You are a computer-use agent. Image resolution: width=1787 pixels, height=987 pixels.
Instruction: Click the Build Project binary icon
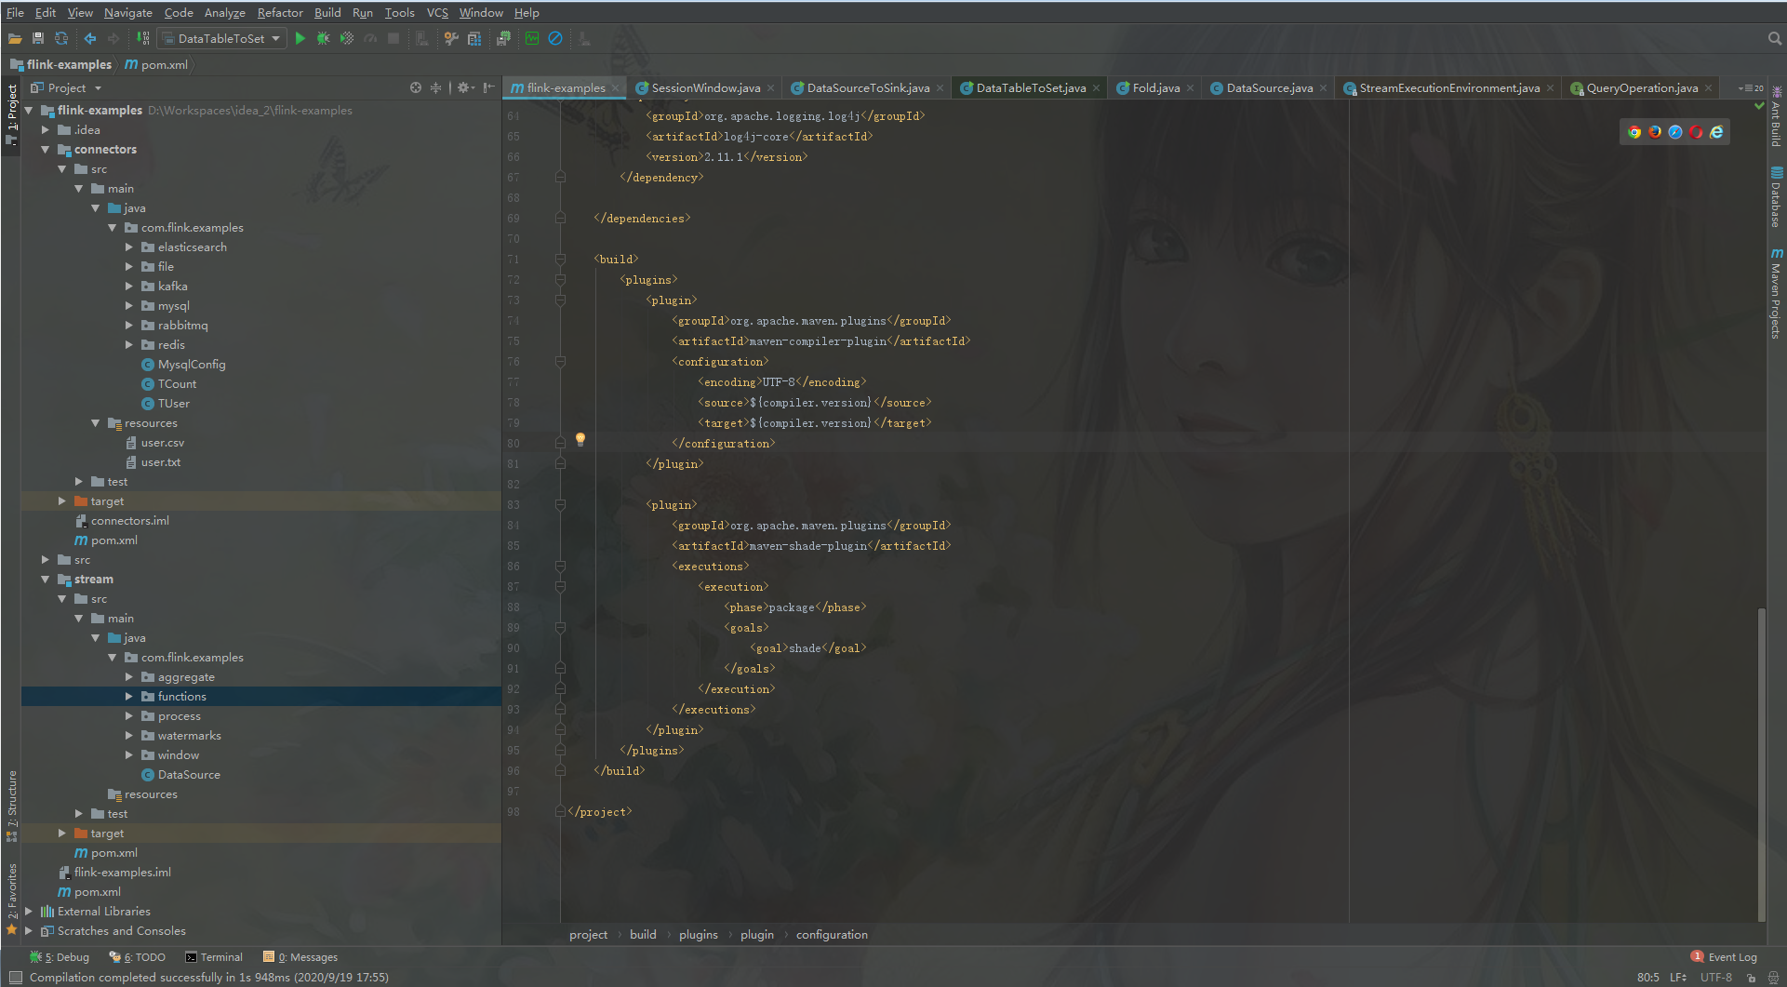pyautogui.click(x=142, y=38)
